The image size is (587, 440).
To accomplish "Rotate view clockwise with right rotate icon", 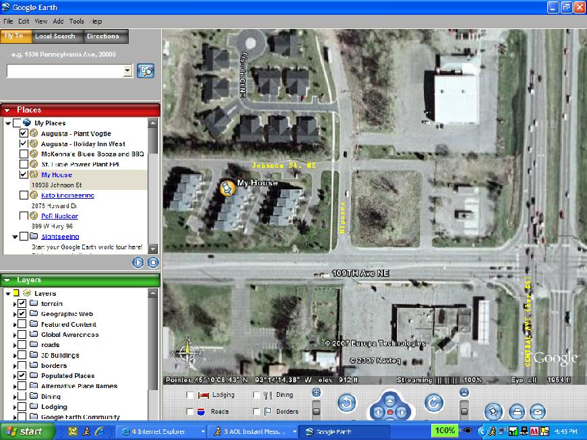I will tap(433, 403).
